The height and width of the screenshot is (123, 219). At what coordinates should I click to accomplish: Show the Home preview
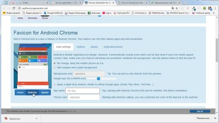[20, 93]
